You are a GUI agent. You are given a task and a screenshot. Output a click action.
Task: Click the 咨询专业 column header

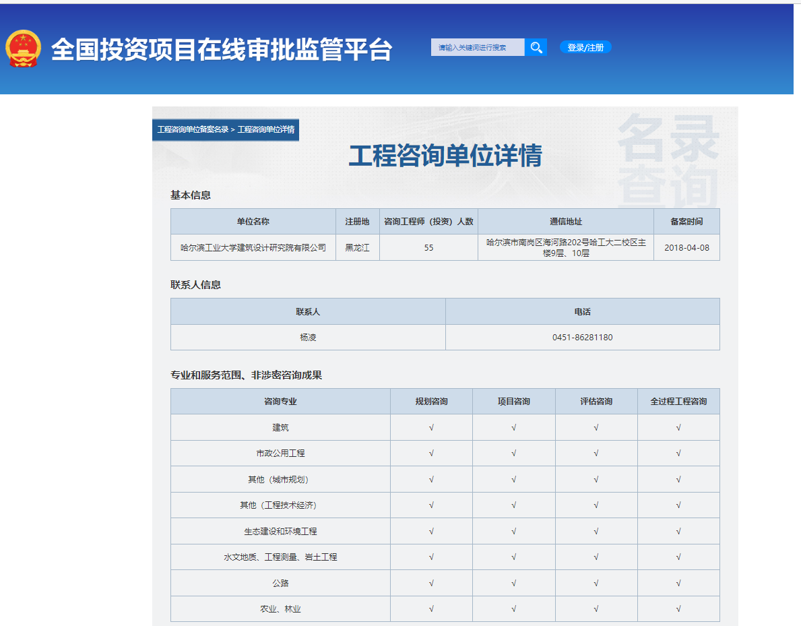click(280, 402)
